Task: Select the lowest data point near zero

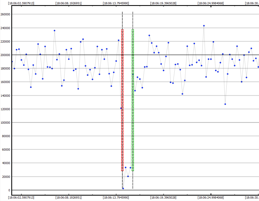Action: [123, 188]
